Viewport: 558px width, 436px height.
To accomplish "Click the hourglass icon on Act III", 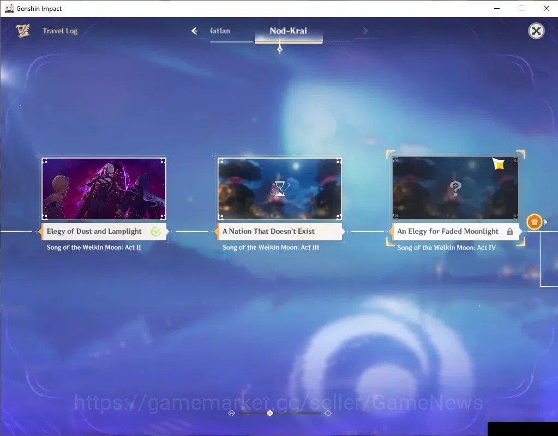I will pos(280,189).
